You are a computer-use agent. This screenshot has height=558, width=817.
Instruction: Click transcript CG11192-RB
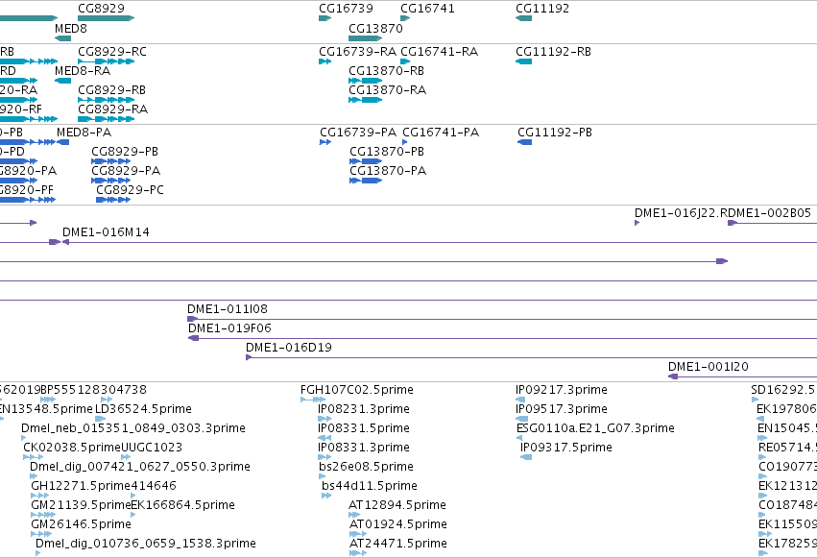point(523,61)
